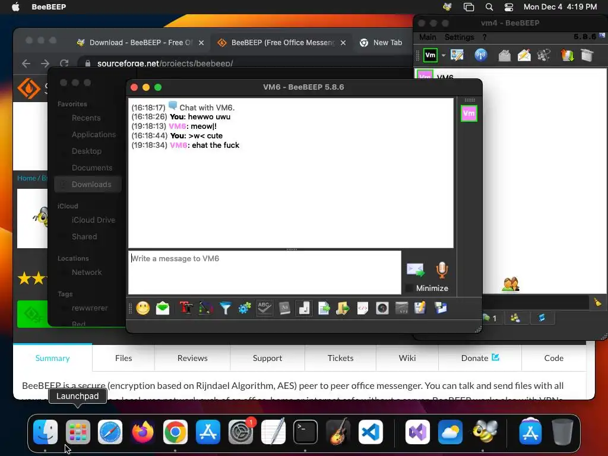
Task: Expand the status dropdown arrow in vm4 toolbar
Action: (443, 55)
